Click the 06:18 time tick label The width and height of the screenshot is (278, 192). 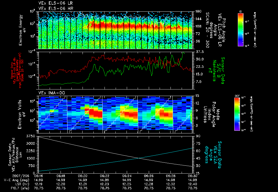pos(61,176)
